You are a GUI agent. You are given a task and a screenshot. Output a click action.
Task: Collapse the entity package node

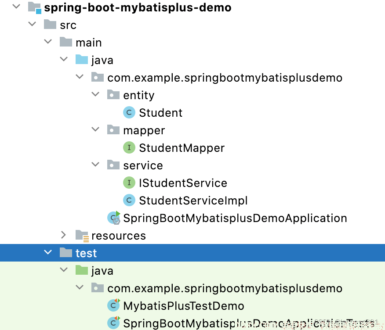[95, 94]
